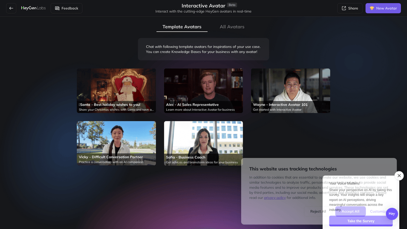Click the back arrow icon
The image size is (407, 229).
pos(11,8)
